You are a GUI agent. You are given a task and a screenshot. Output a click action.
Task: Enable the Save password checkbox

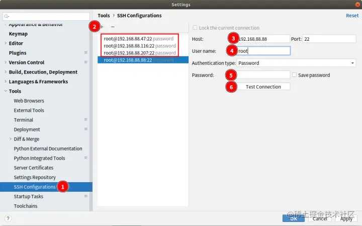[294, 75]
